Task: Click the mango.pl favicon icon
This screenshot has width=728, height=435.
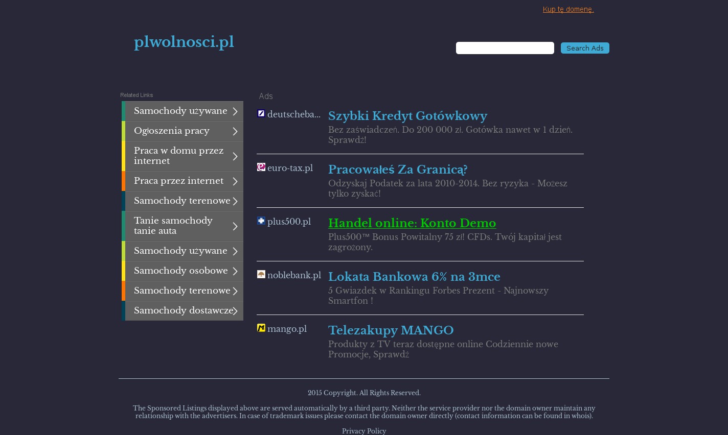Action: (x=261, y=328)
